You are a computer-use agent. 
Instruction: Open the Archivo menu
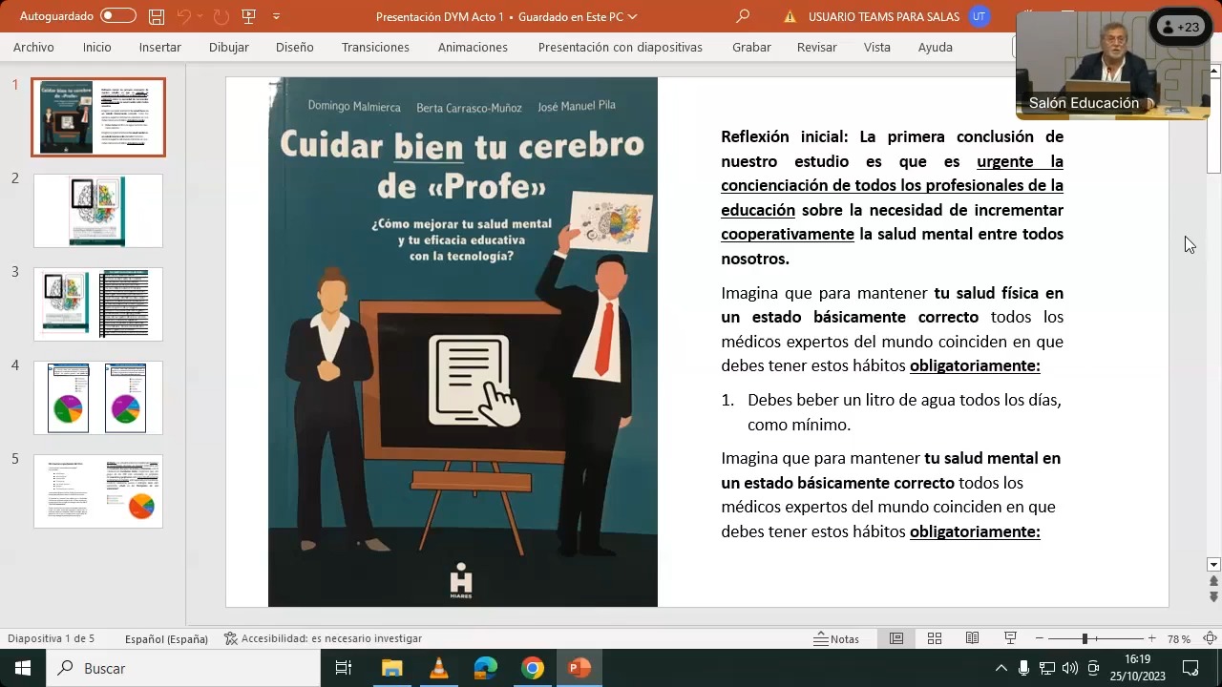point(33,47)
